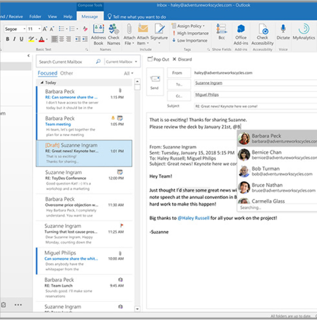The width and height of the screenshot is (317, 320).
Task: Apply red font color
Action: pyautogui.click(x=42, y=39)
